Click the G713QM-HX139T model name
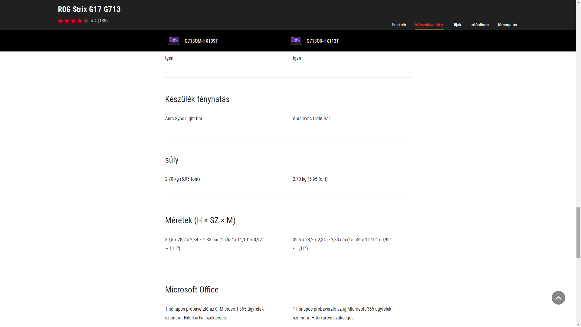Screen dimensions: 581x327 pyautogui.click(x=201, y=41)
